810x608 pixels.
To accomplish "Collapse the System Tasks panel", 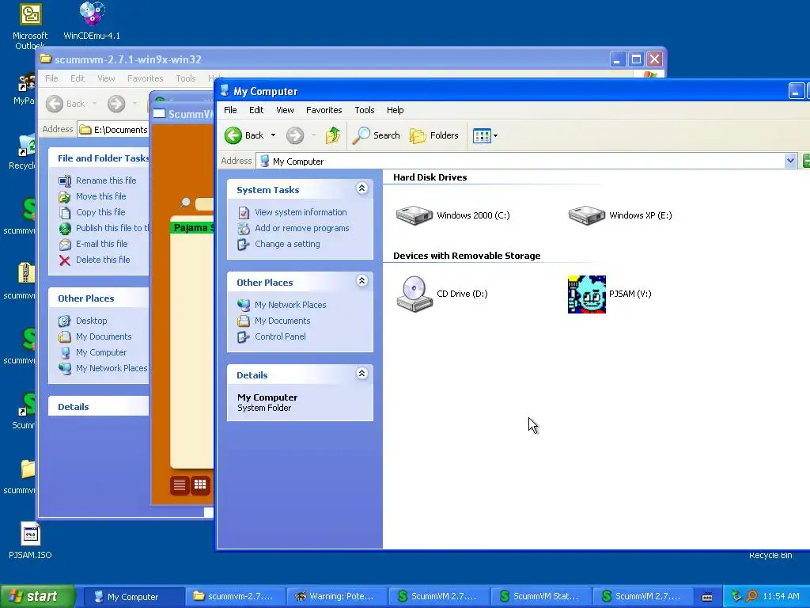I will coord(362,188).
